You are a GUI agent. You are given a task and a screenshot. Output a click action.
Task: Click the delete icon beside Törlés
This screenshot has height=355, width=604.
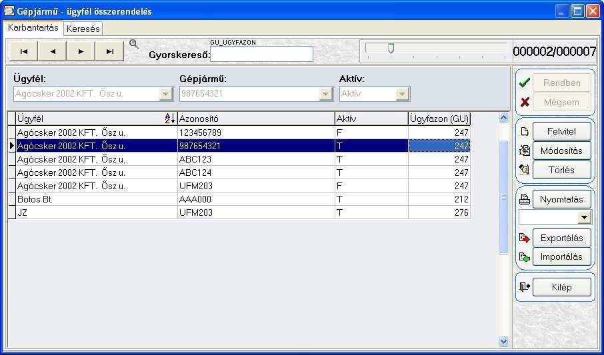[524, 169]
